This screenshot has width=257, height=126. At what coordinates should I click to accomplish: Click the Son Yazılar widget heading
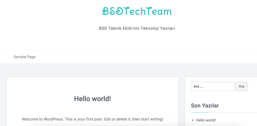point(205,106)
